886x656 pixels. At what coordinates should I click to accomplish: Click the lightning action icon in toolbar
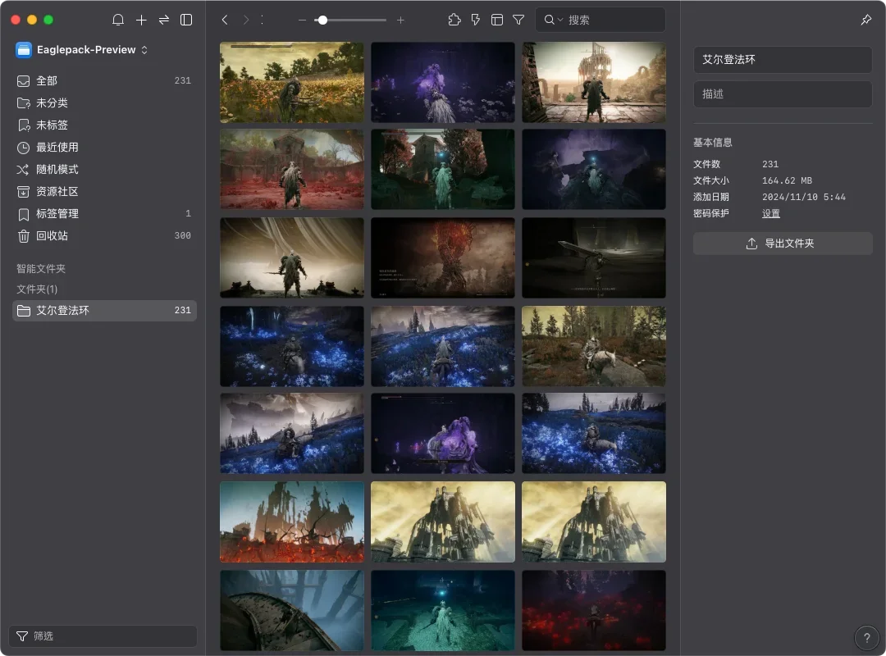(x=476, y=20)
